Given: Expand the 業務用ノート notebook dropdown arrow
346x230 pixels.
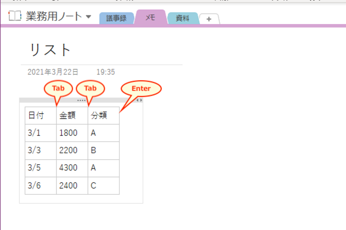Looking at the screenshot, I should click(88, 17).
